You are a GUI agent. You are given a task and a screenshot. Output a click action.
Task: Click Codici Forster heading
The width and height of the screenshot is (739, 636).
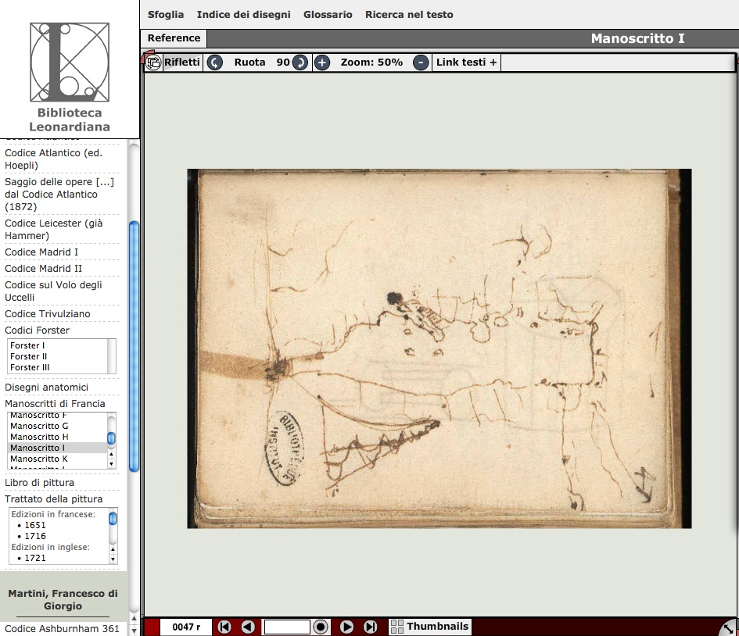click(38, 330)
